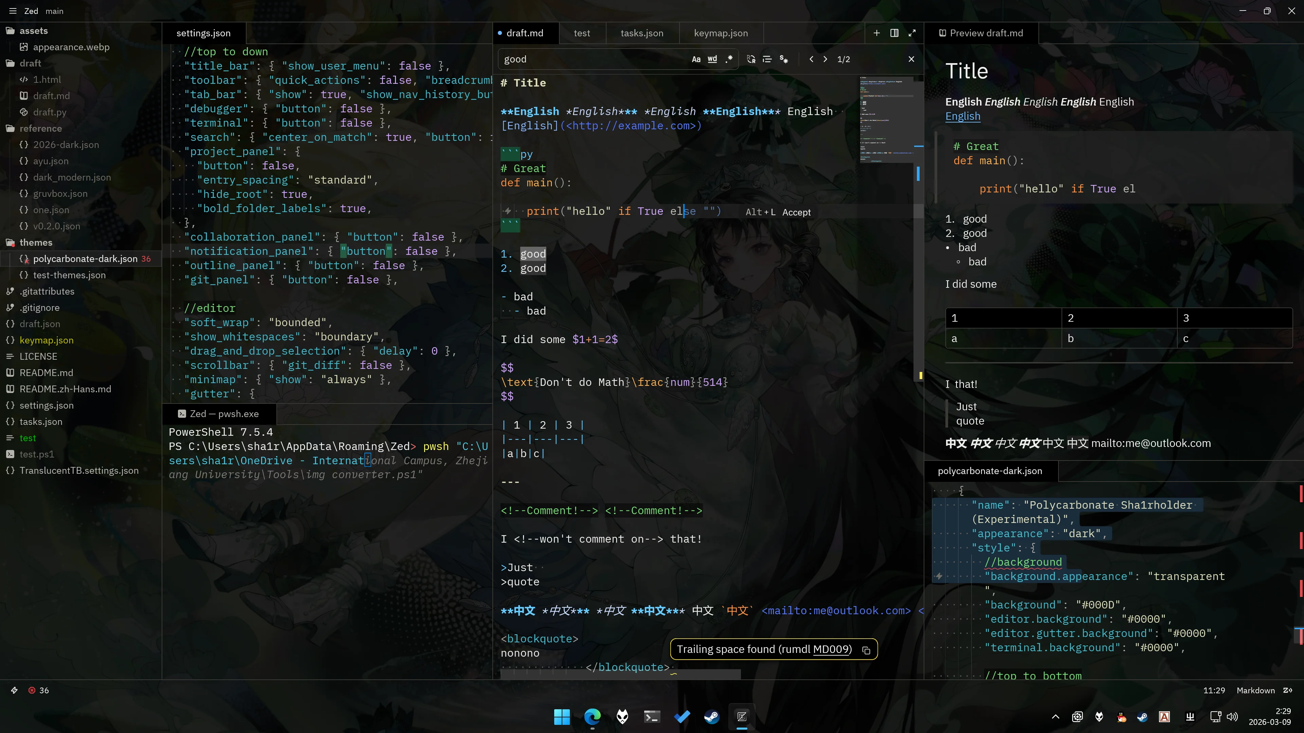Open gruvbox.json from the reference folder

[81, 194]
